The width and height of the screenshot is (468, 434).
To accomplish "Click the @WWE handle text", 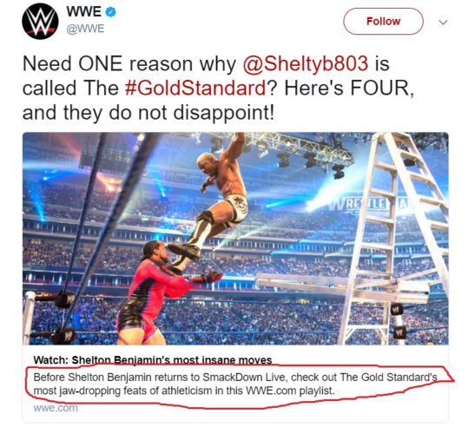I will pos(85,29).
